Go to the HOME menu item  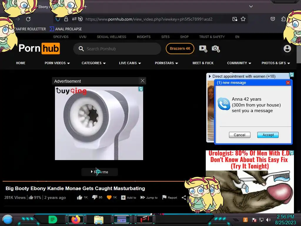tap(21, 63)
